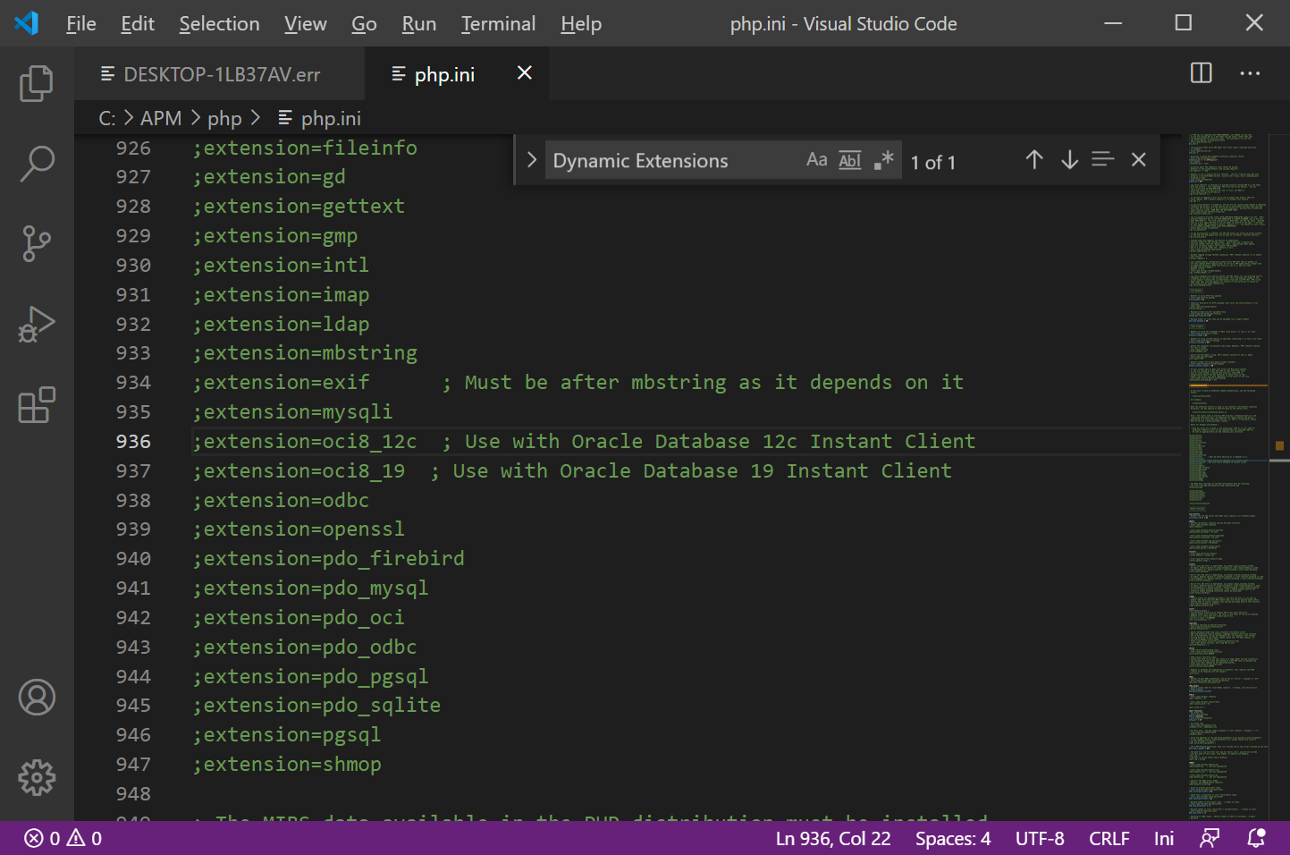
Task: Open the Terminal menu
Action: pos(498,23)
